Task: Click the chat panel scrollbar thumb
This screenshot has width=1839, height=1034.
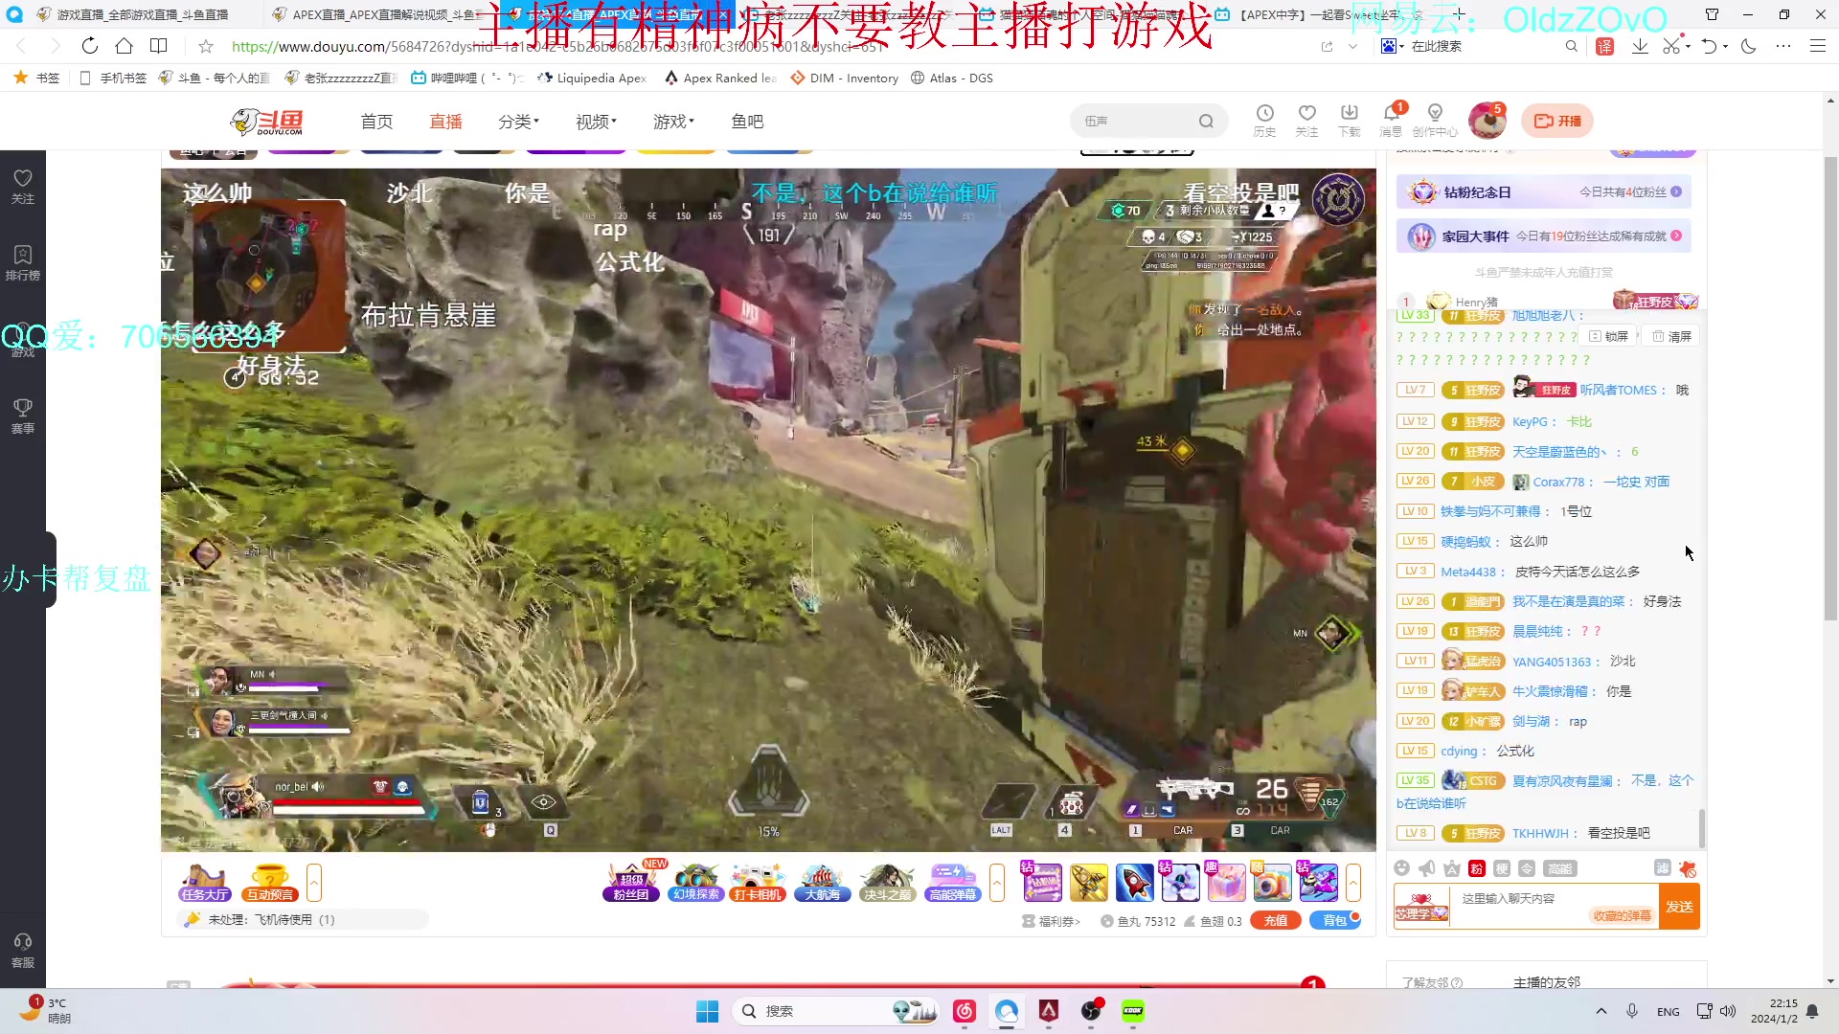Action: [x=1701, y=829]
